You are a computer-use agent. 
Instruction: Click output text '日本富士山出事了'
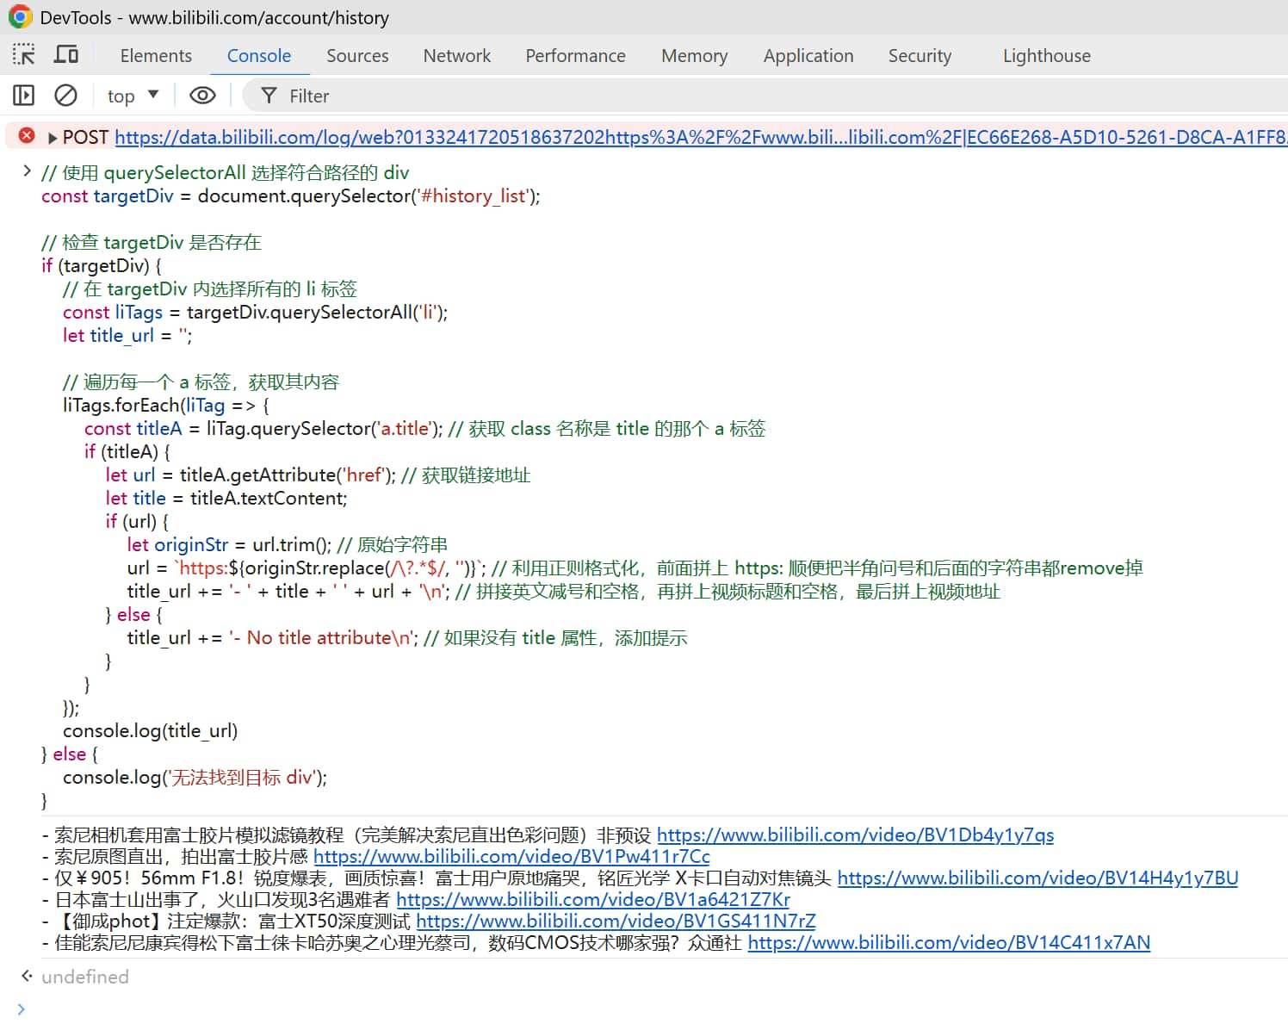[x=127, y=899]
